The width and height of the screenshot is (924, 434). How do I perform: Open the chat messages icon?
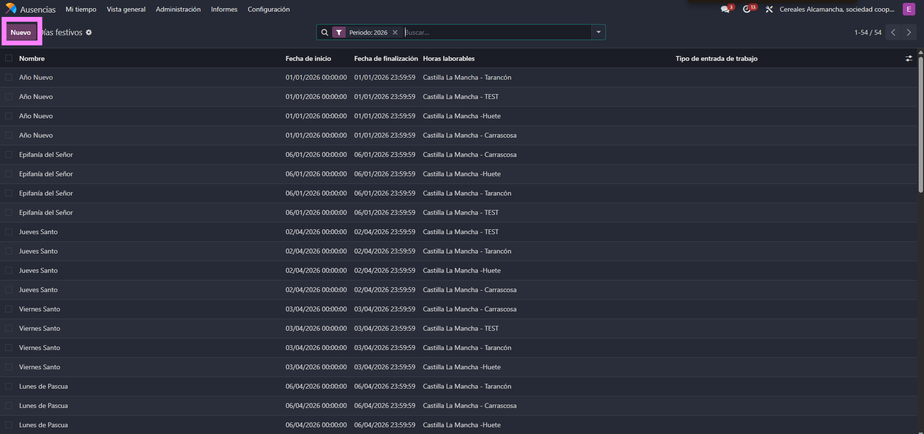725,9
